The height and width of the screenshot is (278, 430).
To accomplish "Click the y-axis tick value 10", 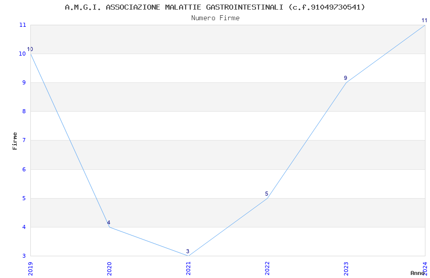I will 22,54.
